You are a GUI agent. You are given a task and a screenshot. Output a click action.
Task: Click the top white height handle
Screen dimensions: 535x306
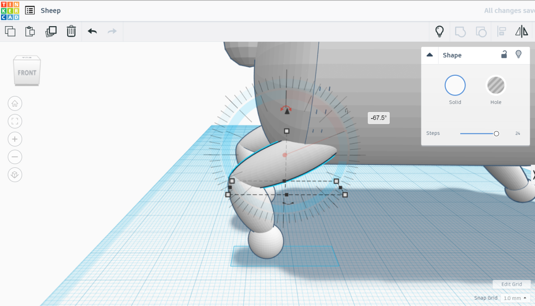click(287, 131)
